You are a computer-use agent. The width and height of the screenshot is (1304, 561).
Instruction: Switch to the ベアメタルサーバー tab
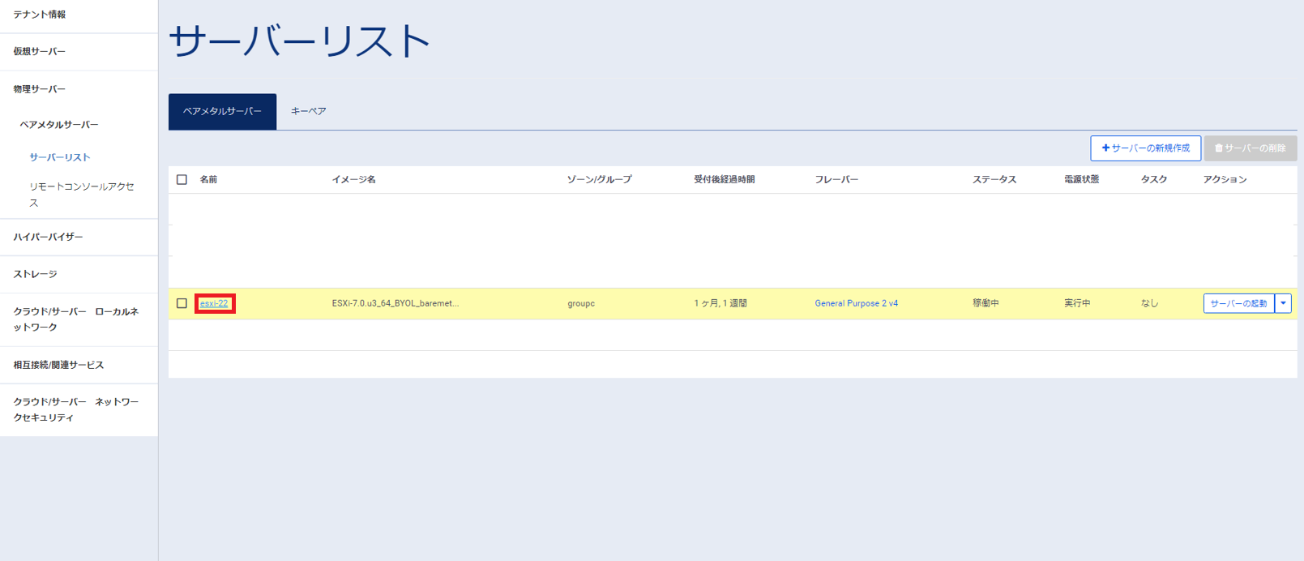coord(222,112)
